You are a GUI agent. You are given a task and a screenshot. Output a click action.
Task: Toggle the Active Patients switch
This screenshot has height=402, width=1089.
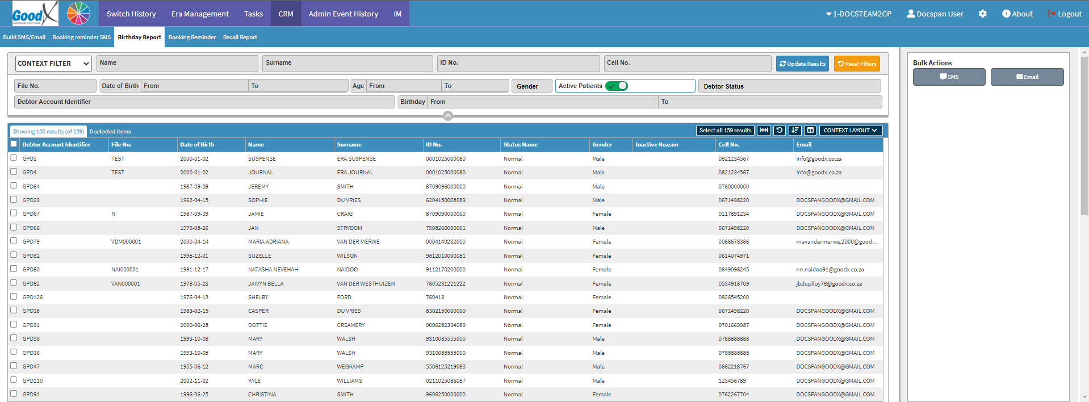[617, 86]
